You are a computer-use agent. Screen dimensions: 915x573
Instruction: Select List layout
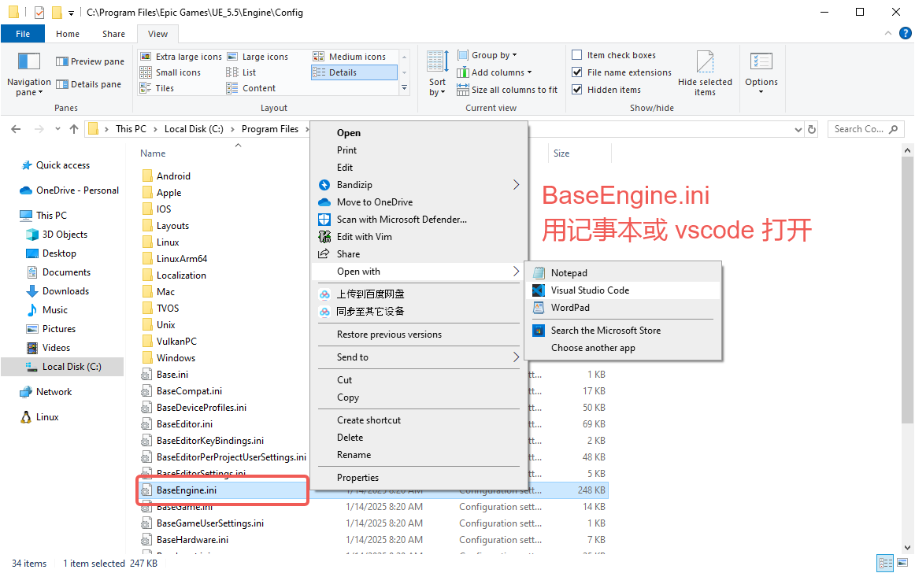coord(242,72)
